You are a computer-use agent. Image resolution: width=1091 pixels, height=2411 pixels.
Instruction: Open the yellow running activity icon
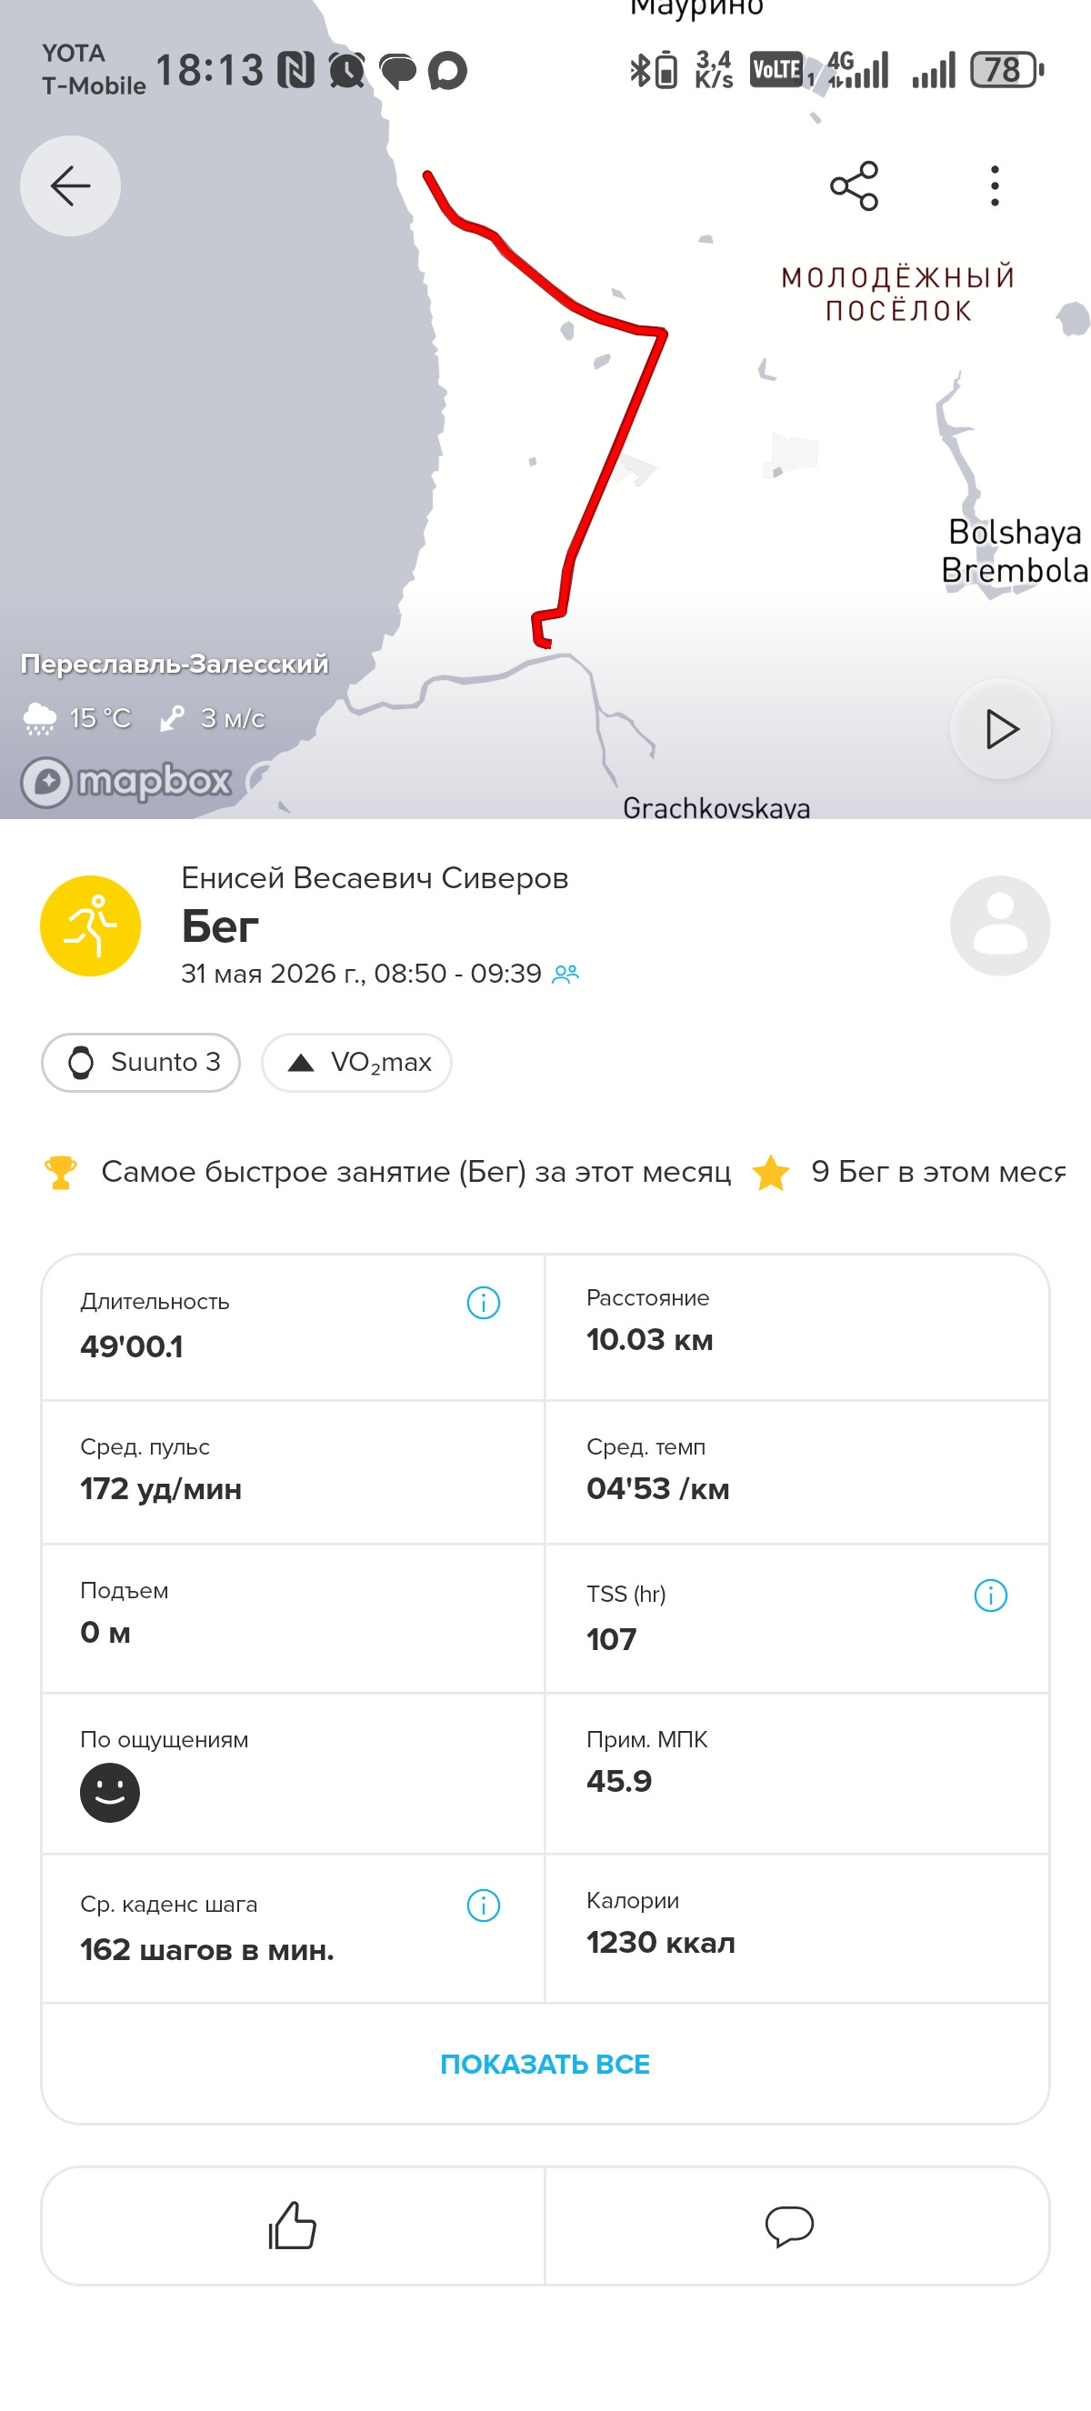pyautogui.click(x=91, y=925)
